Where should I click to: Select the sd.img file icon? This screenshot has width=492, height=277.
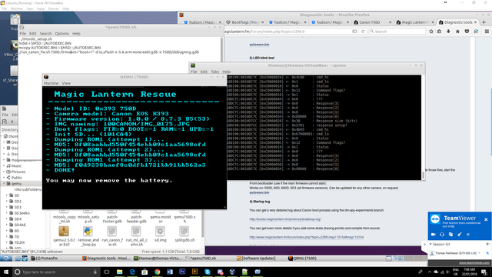[160, 234]
